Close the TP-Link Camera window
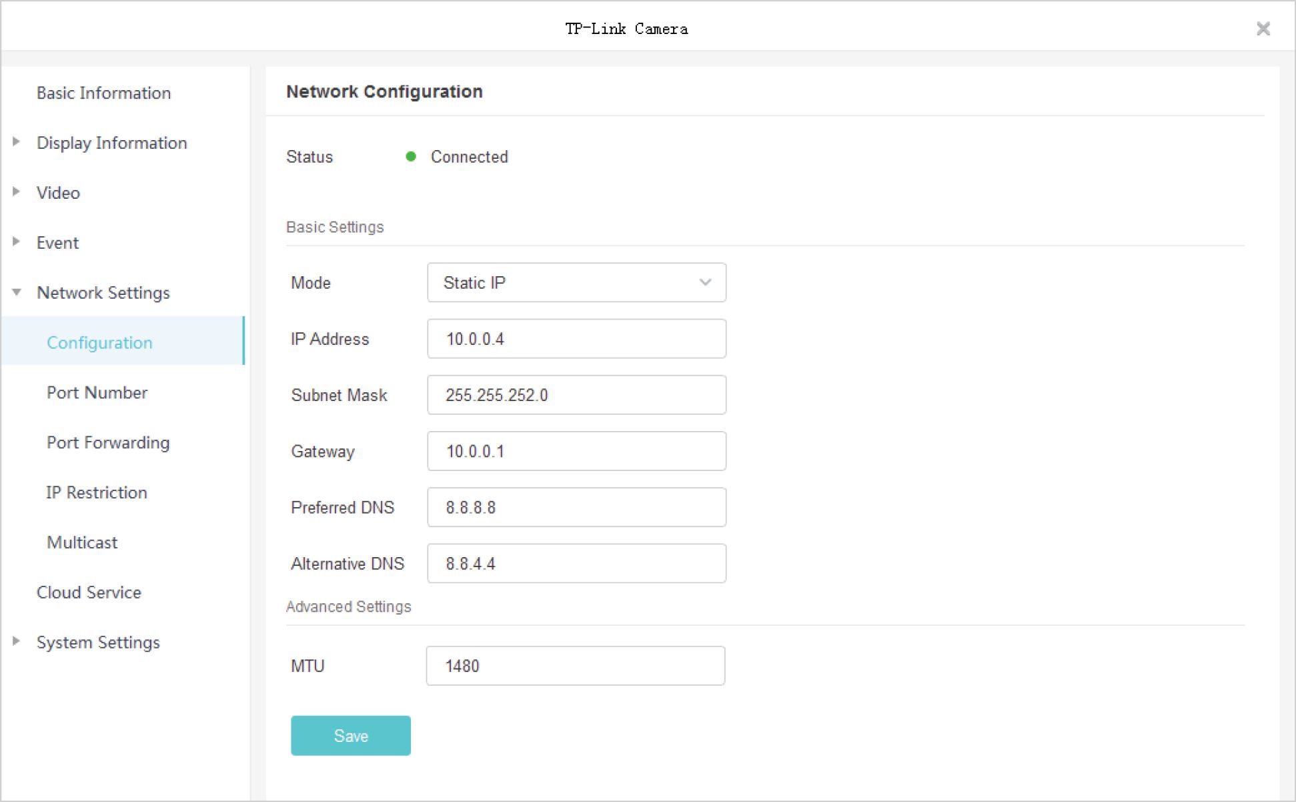 (x=1263, y=29)
